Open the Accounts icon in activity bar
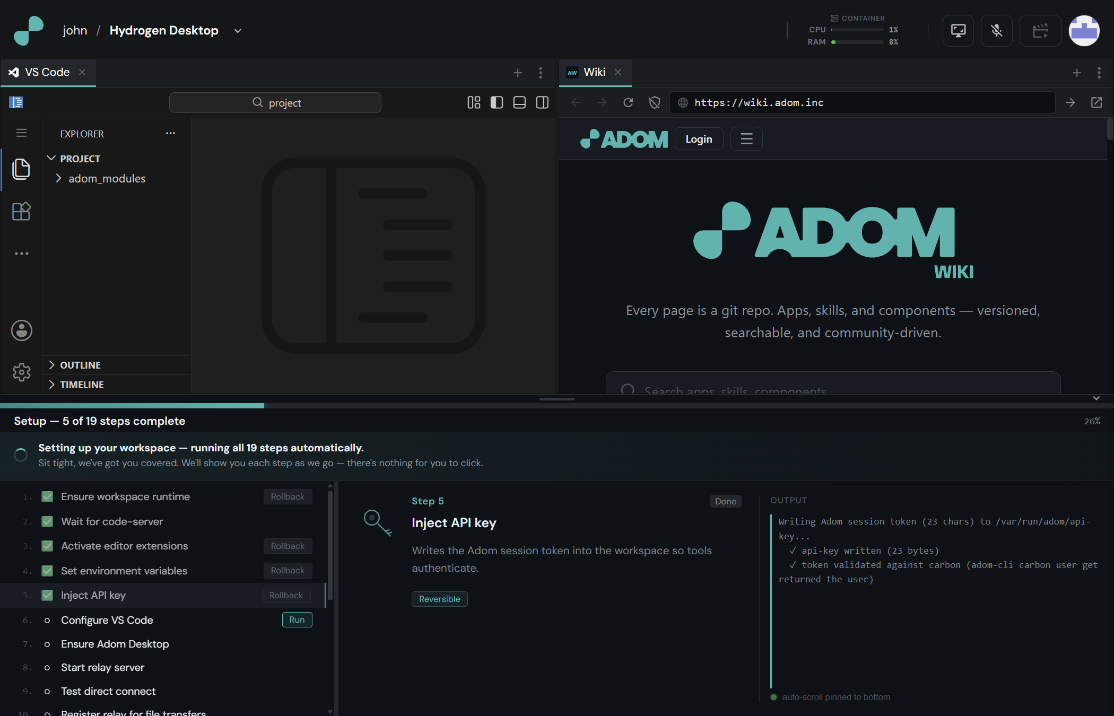The width and height of the screenshot is (1114, 716). coord(21,330)
